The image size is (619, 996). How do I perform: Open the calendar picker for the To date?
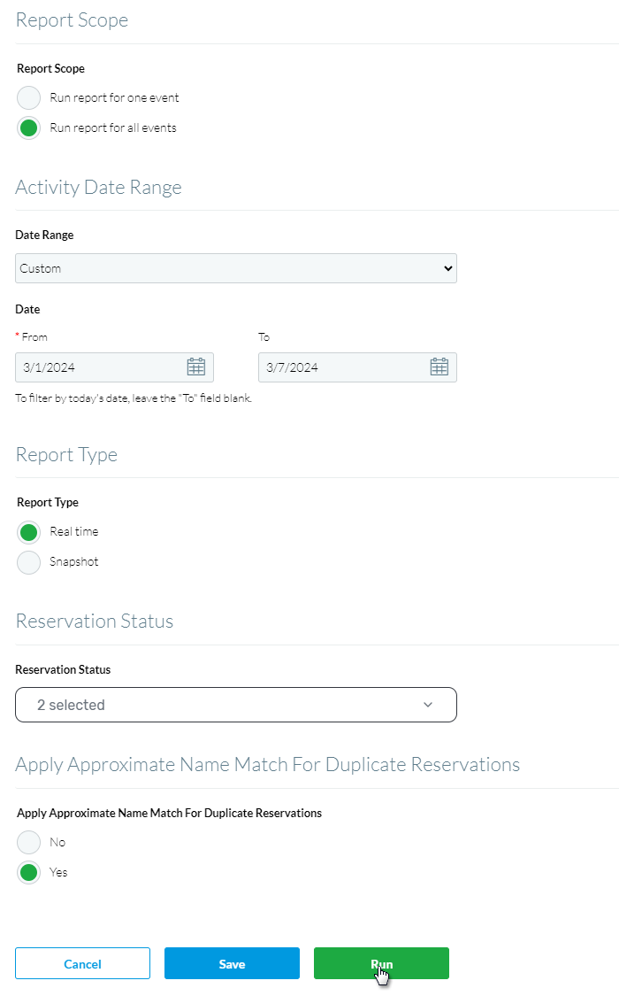pos(439,367)
